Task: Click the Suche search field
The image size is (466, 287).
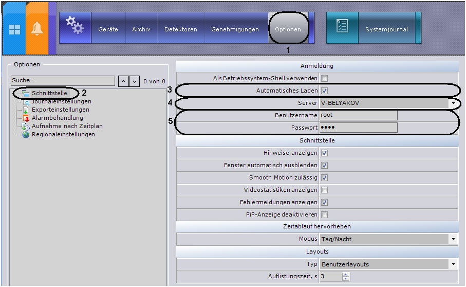Action: 63,81
